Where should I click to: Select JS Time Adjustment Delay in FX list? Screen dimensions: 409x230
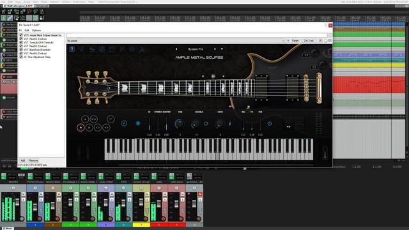point(37,57)
